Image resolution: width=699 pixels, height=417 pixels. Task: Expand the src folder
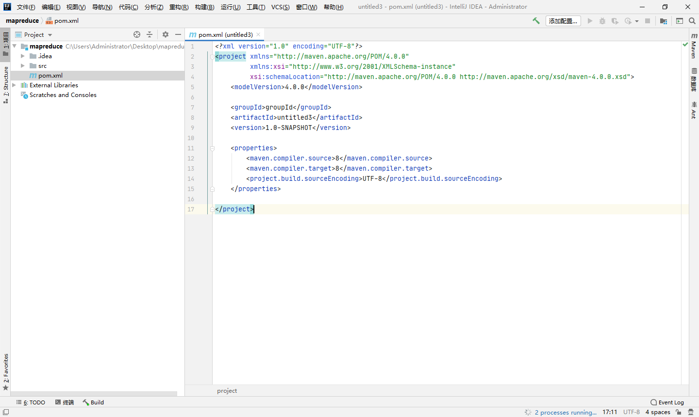(23, 66)
